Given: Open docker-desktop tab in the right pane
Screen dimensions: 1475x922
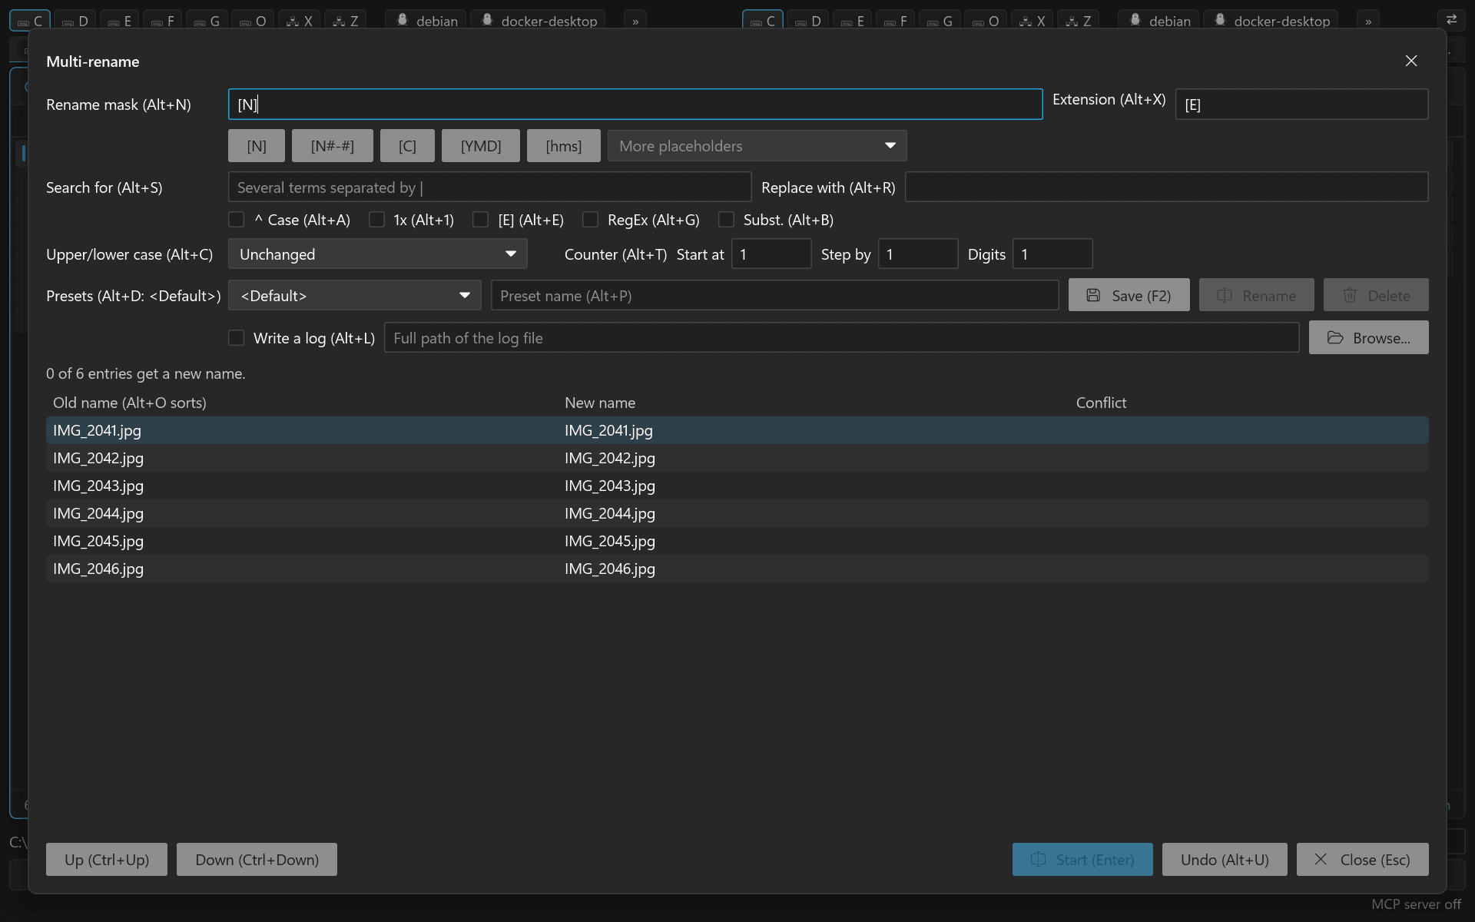Looking at the screenshot, I should pos(1271,21).
